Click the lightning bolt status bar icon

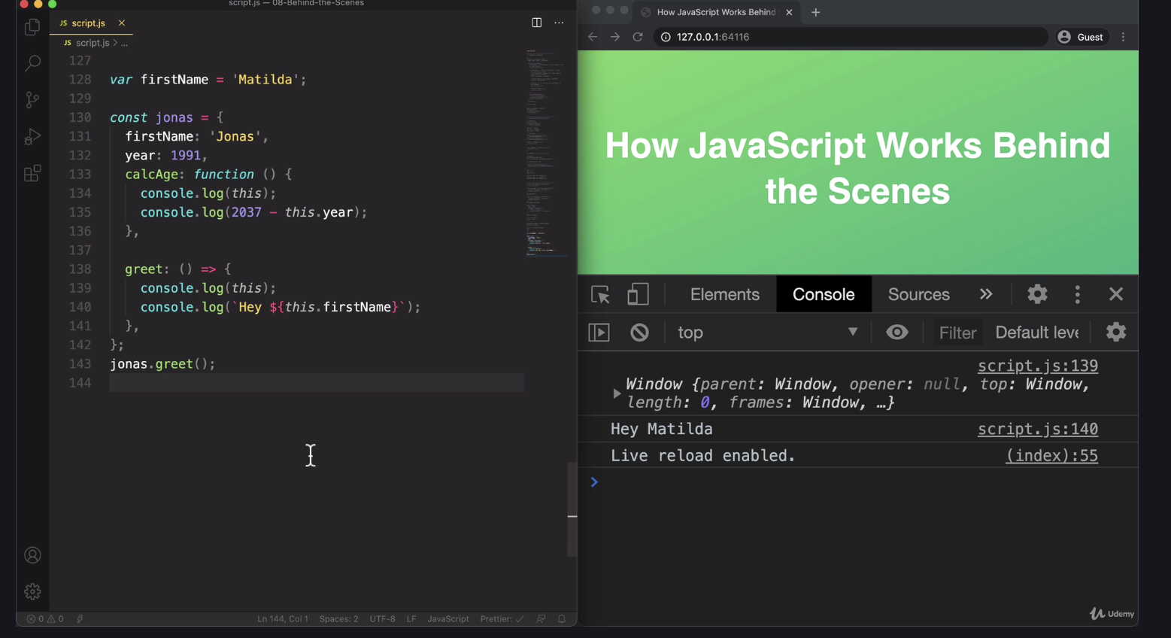80,619
